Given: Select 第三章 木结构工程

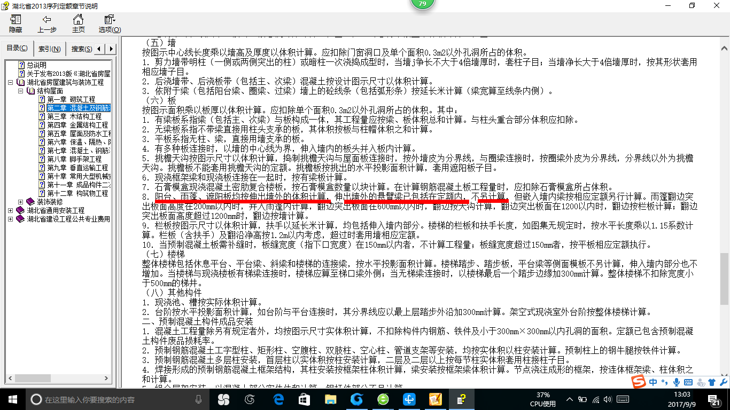Looking at the screenshot, I should (74, 116).
